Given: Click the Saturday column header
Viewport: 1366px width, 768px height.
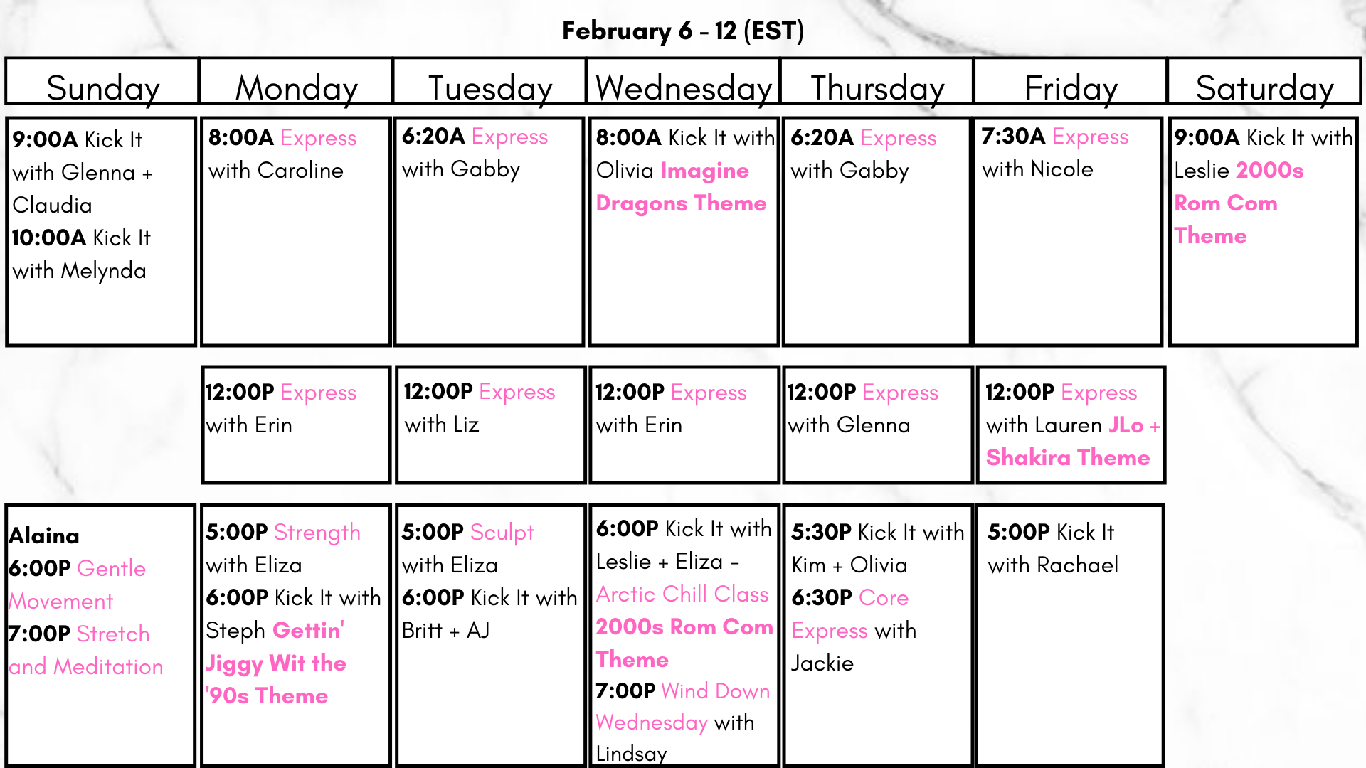Looking at the screenshot, I should pos(1264,87).
